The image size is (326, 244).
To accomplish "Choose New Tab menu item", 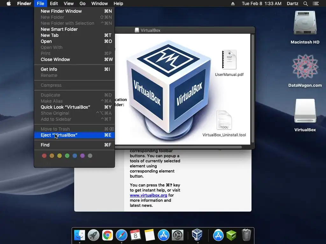I will (74, 35).
